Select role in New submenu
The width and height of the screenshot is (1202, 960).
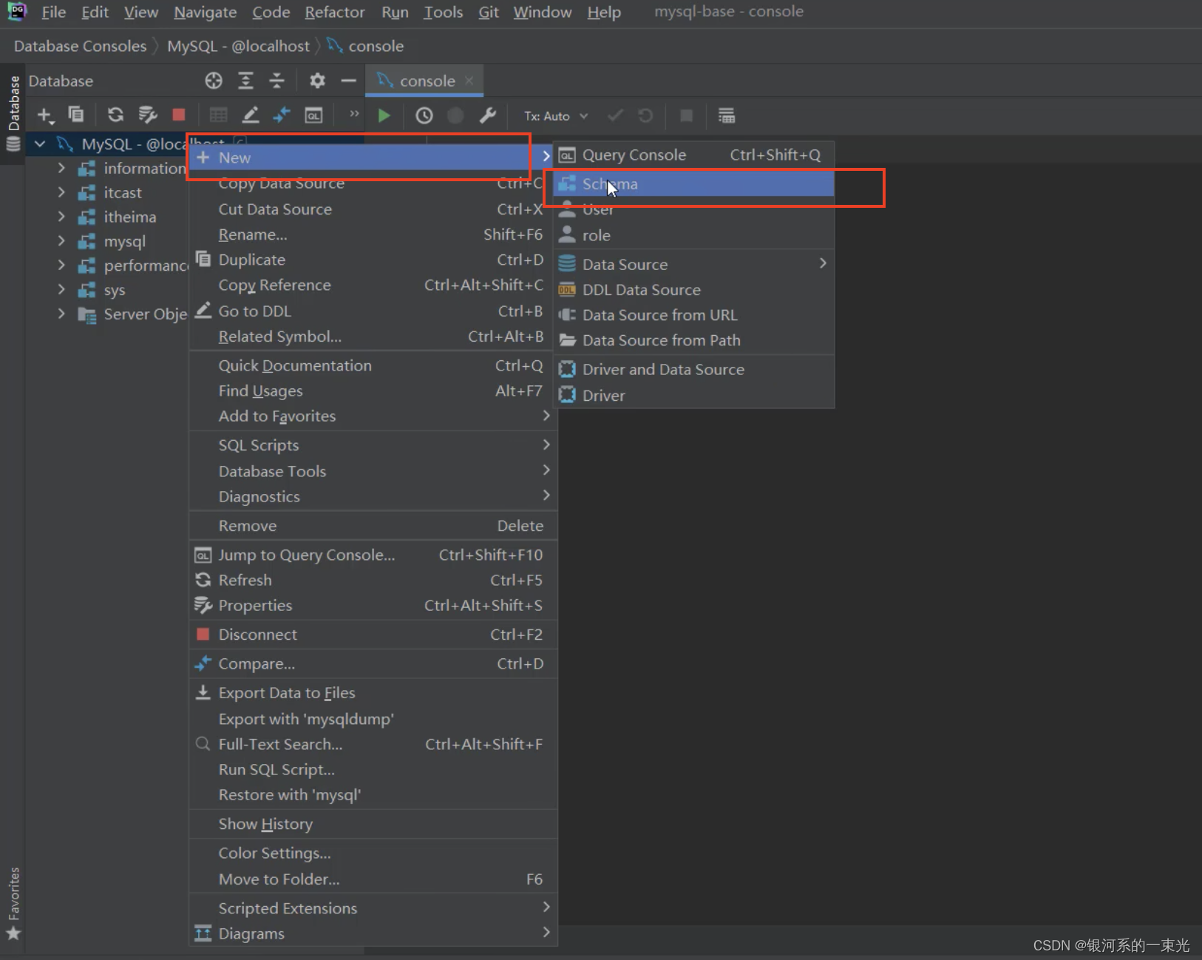[x=694, y=235]
